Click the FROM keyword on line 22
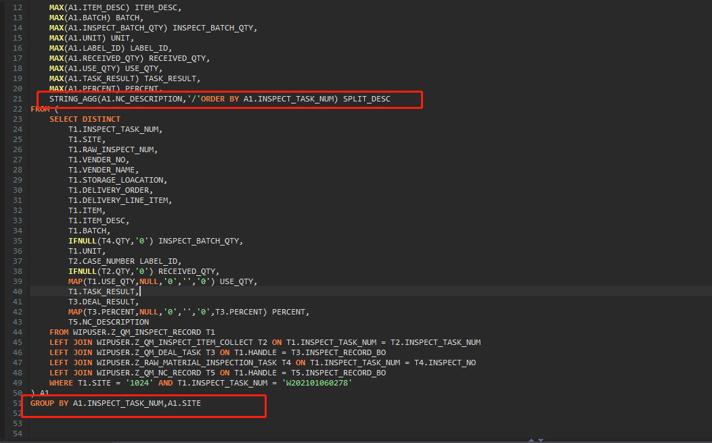 click(39, 108)
